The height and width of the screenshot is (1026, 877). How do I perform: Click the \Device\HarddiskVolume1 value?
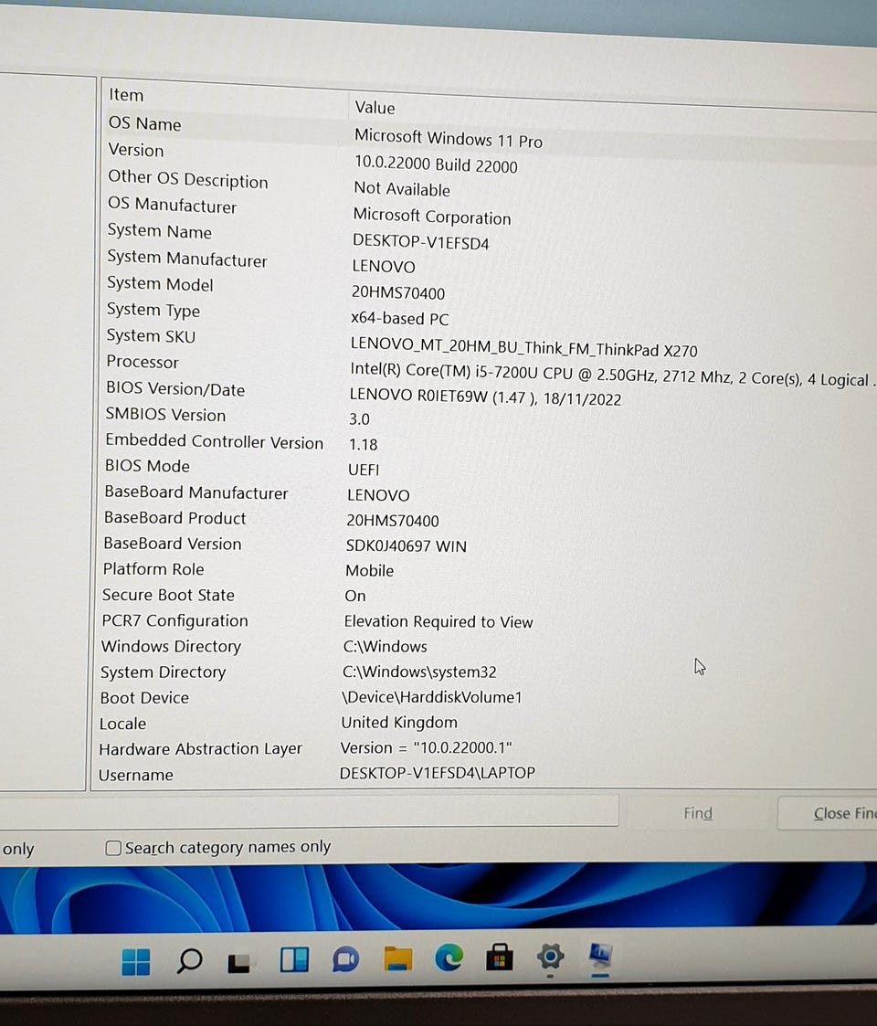point(432,697)
